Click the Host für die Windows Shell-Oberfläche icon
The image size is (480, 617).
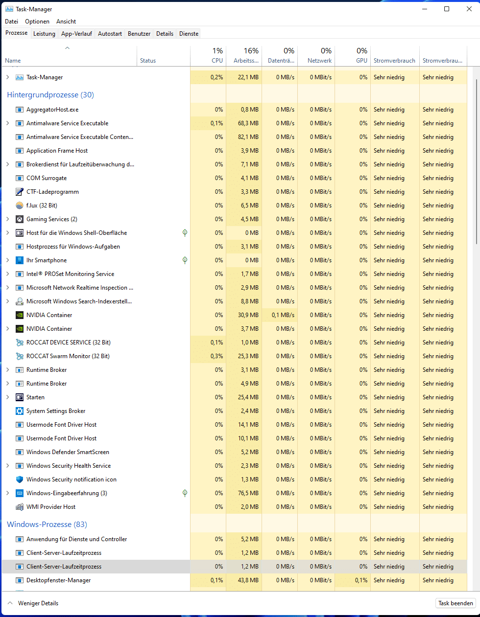[20, 233]
